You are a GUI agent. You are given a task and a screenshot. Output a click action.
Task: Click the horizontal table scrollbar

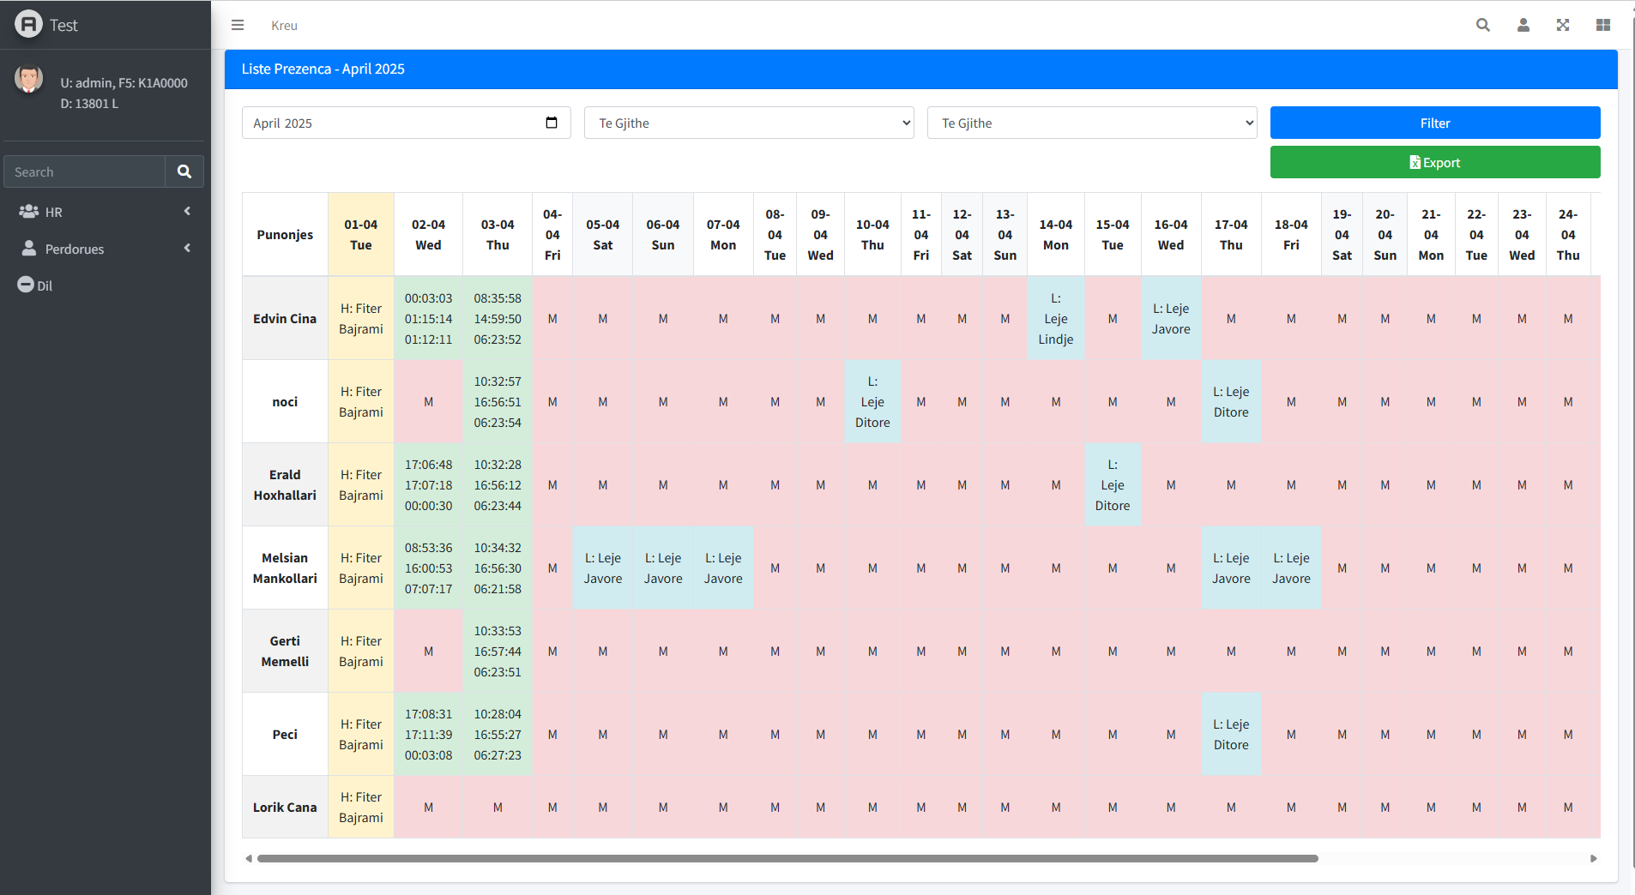787,858
